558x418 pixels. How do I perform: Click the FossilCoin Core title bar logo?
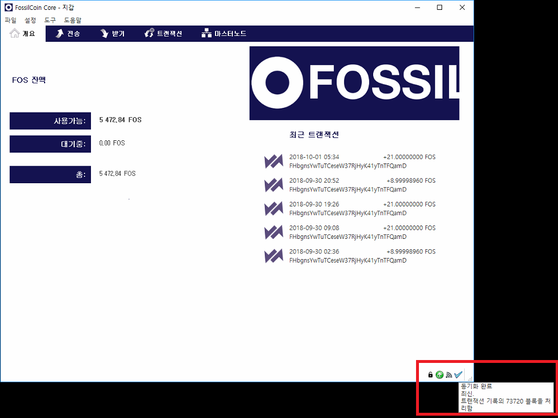tap(9, 8)
